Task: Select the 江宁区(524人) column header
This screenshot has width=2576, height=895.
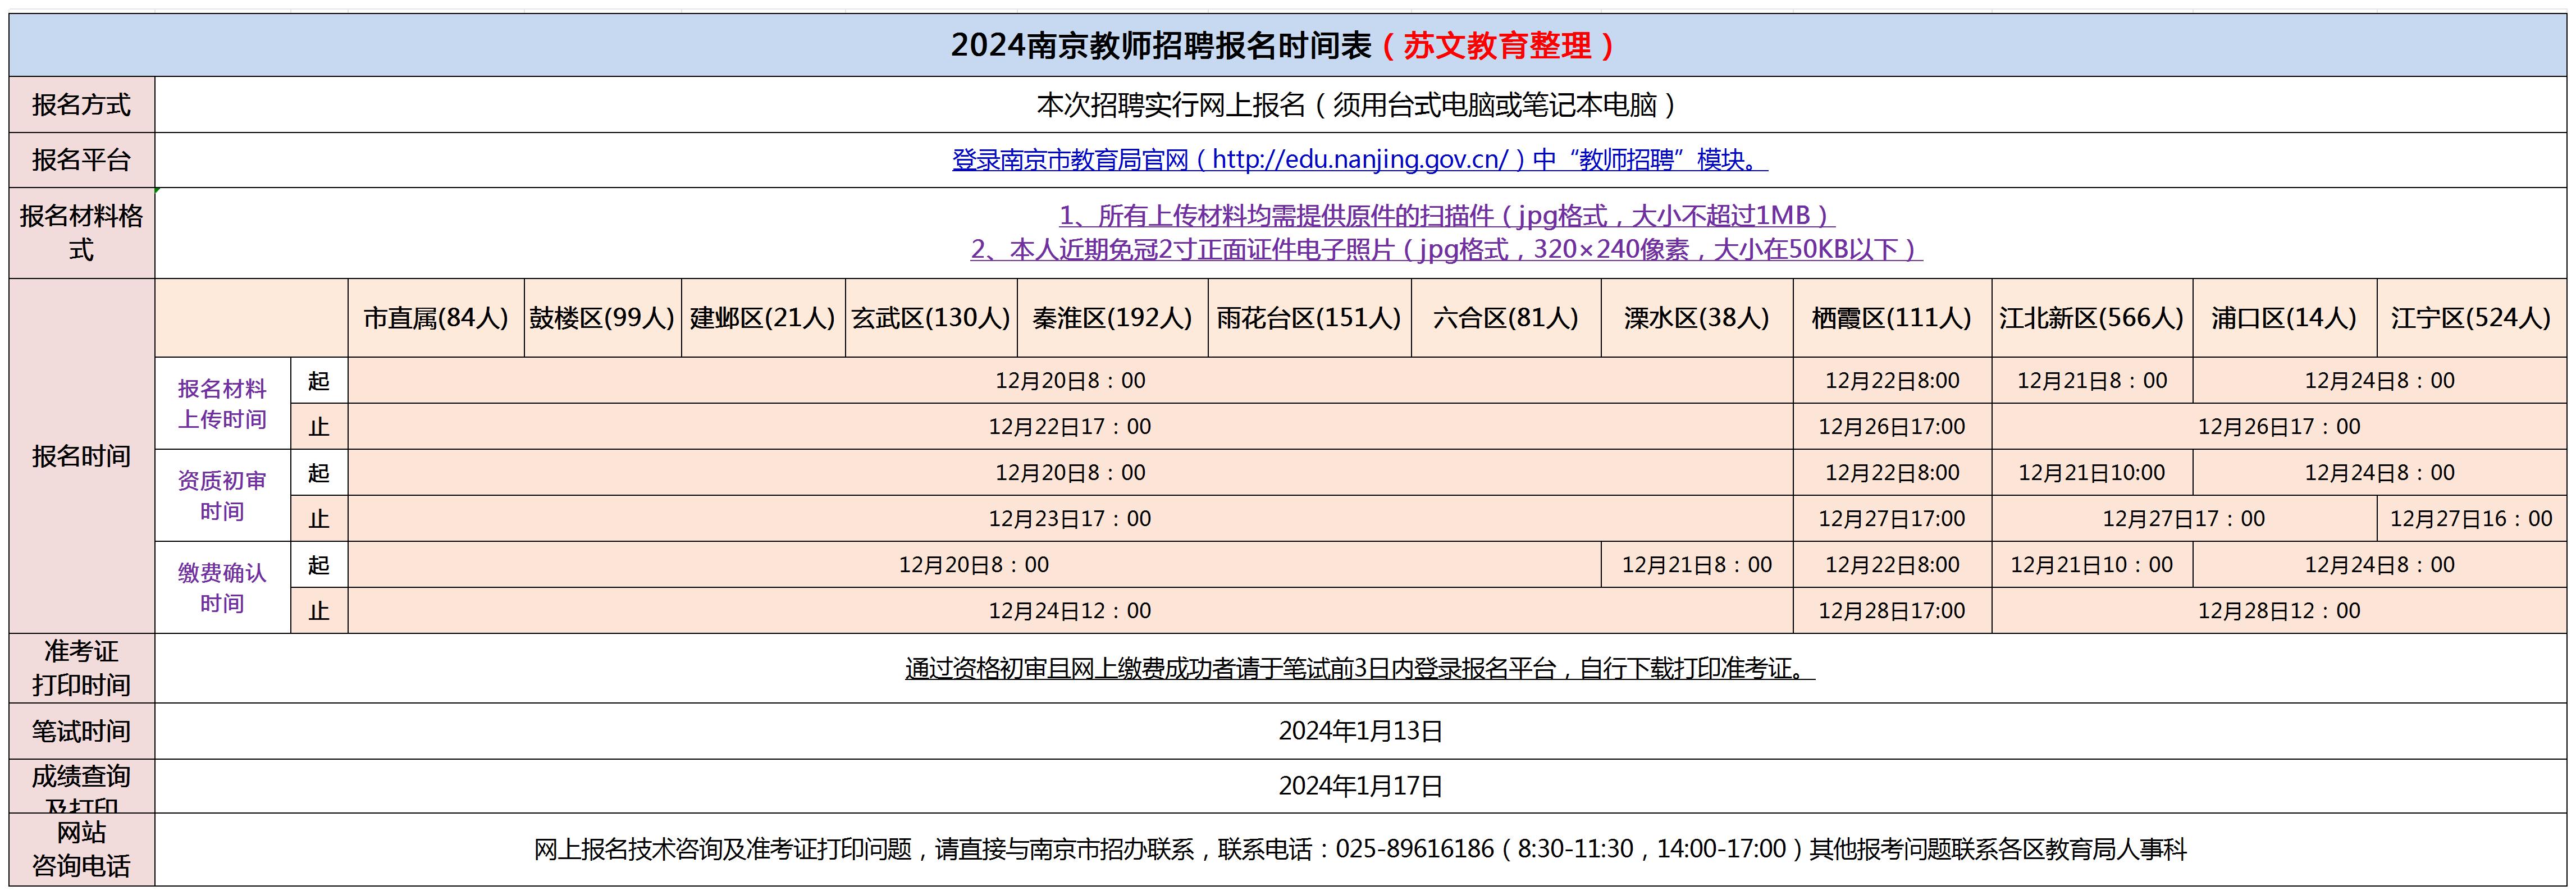Action: 2471,318
